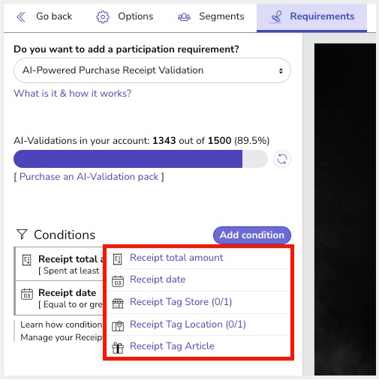Click Receipt date condition row title

click(68, 293)
